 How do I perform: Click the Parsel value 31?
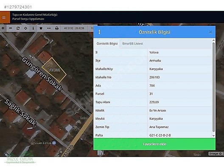click(151, 94)
